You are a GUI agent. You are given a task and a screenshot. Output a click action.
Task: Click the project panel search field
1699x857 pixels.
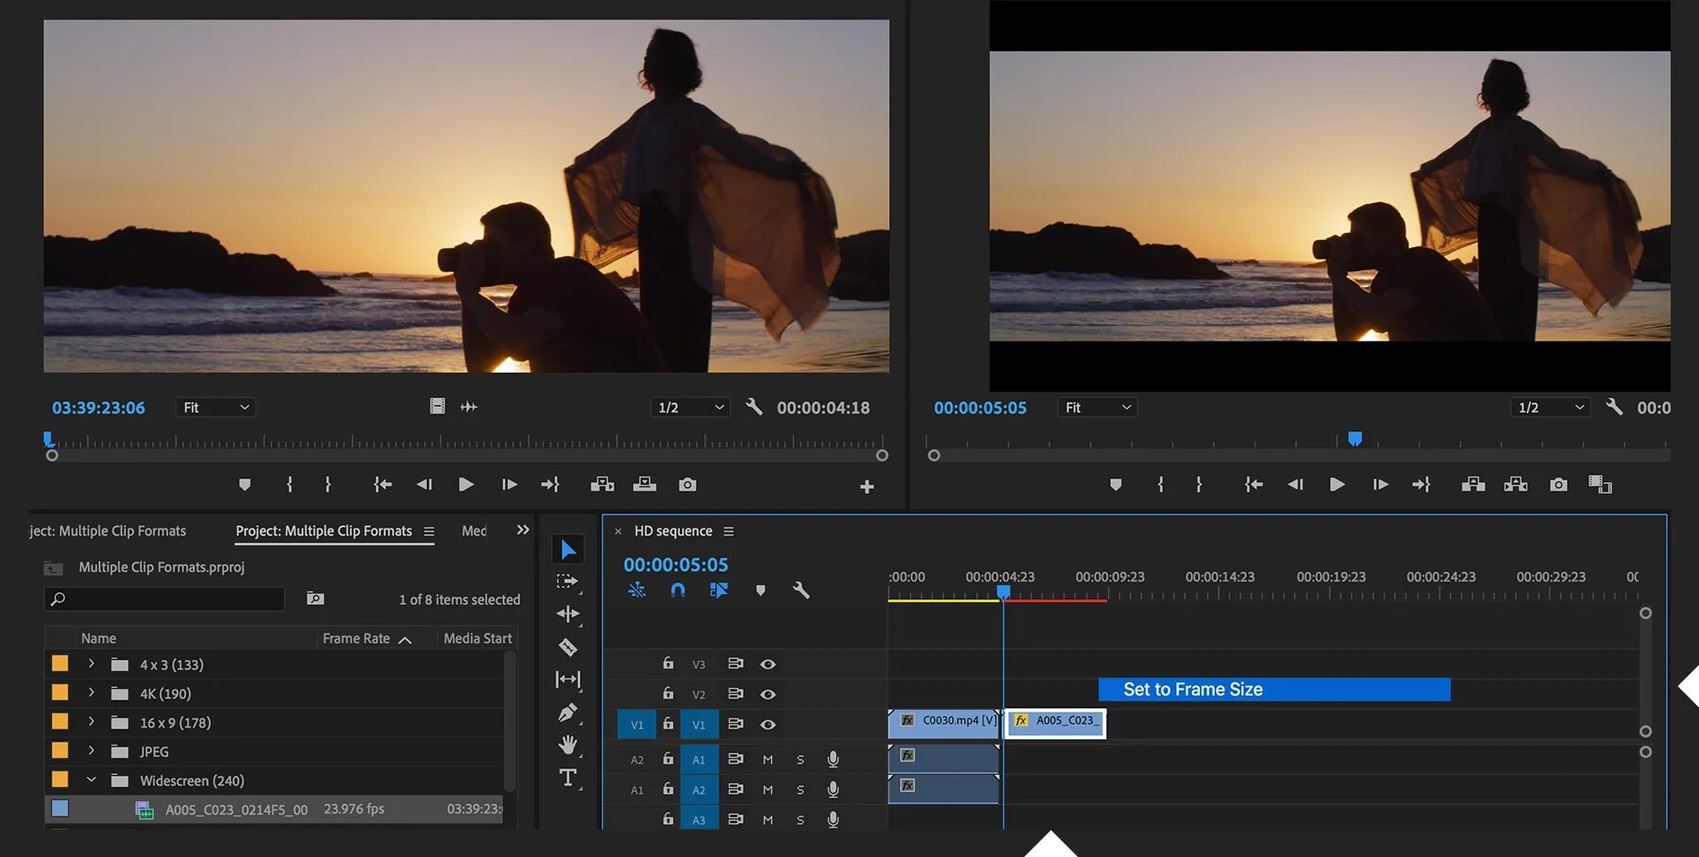point(165,599)
